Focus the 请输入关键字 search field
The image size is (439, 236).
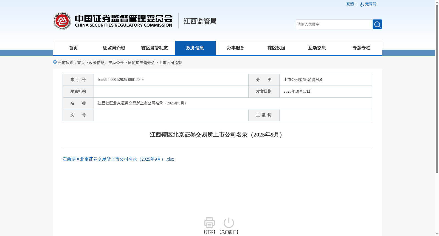pos(334,24)
